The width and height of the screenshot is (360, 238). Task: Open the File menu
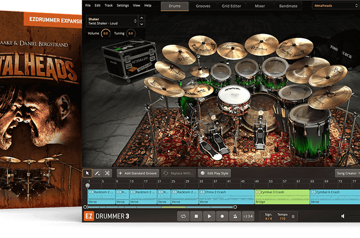(88, 5)
